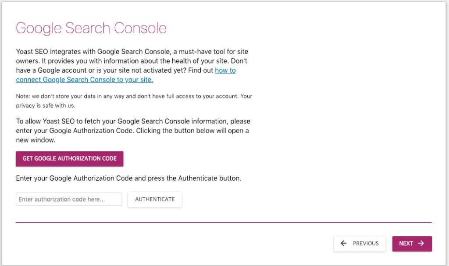This screenshot has height=266, width=449.
Task: Click the right arrow icon beside Next
Action: [421, 244]
